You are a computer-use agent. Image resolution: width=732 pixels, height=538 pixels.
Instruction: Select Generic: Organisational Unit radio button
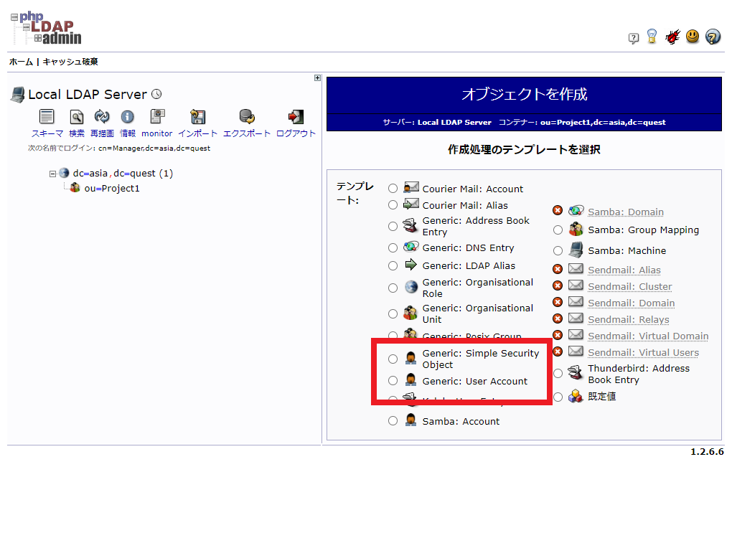point(393,314)
